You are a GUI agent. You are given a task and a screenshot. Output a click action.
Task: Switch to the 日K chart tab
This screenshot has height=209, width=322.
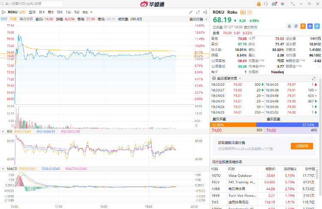[42, 12]
